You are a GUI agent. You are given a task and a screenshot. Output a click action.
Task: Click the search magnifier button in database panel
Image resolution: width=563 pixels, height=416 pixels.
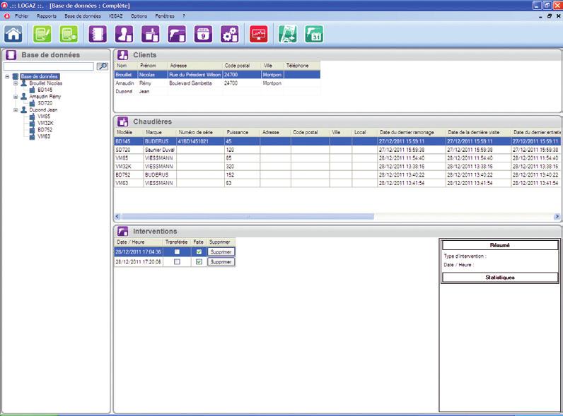pos(103,66)
